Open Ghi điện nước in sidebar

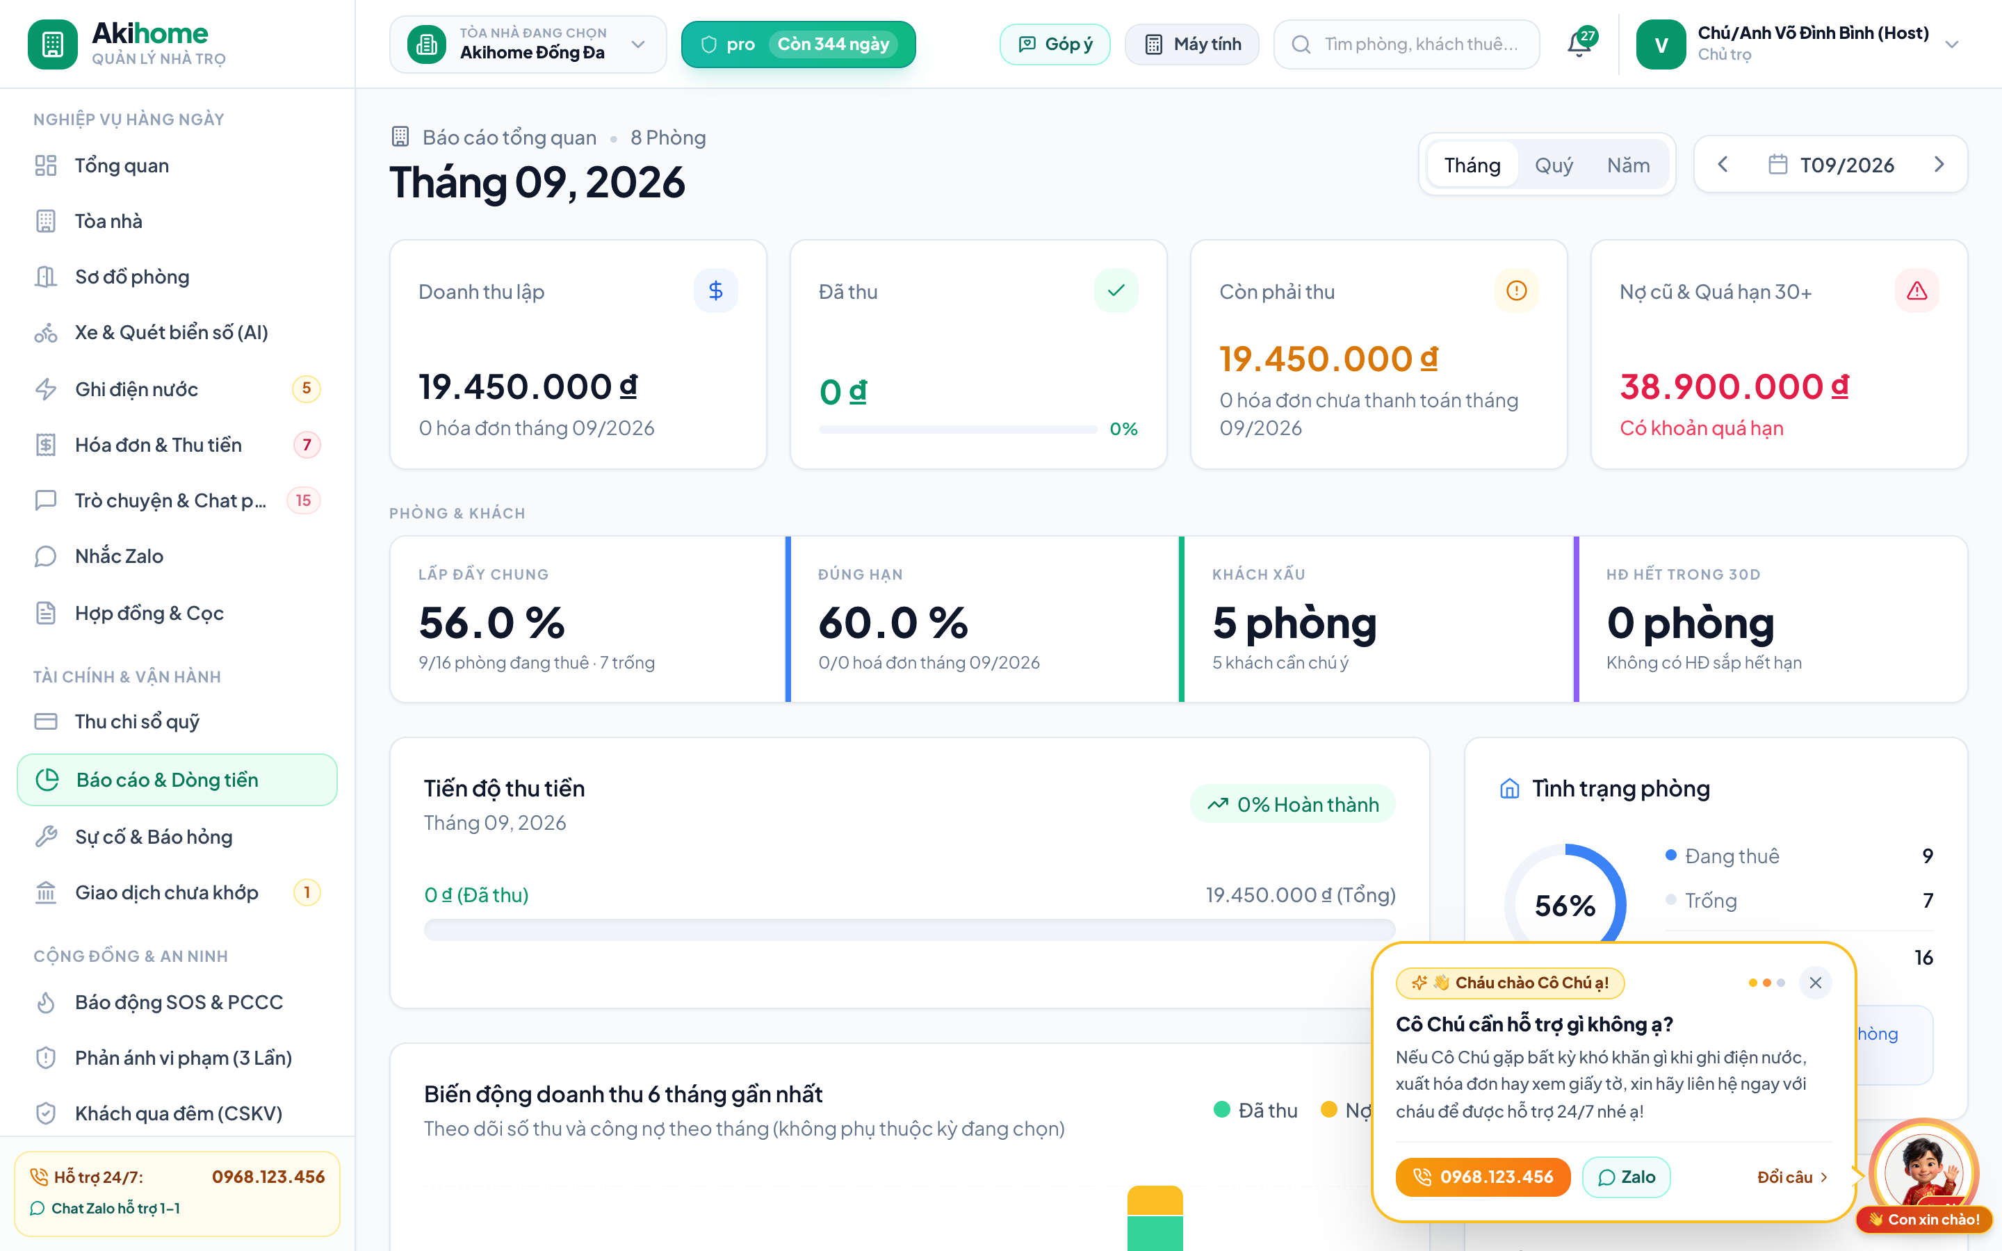[x=177, y=389]
